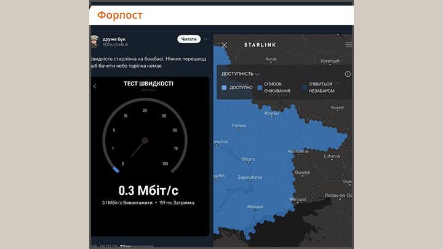443x249 pixels.
Task: Open the tweet's three-dot more menu
Action: 207,39
